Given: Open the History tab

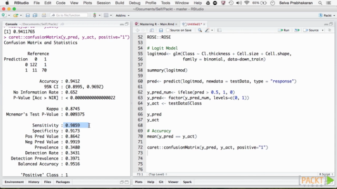Looking at the screenshot, I should pyautogui.click(x=34, y=182).
